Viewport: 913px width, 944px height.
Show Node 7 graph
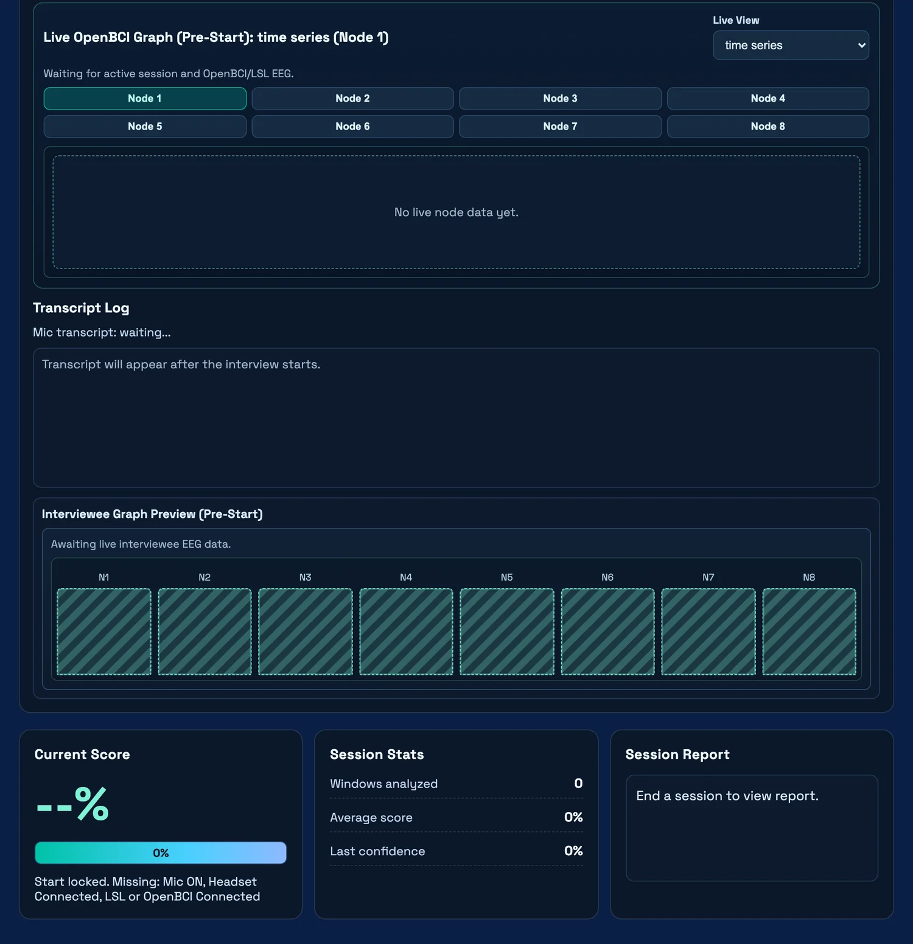point(560,127)
